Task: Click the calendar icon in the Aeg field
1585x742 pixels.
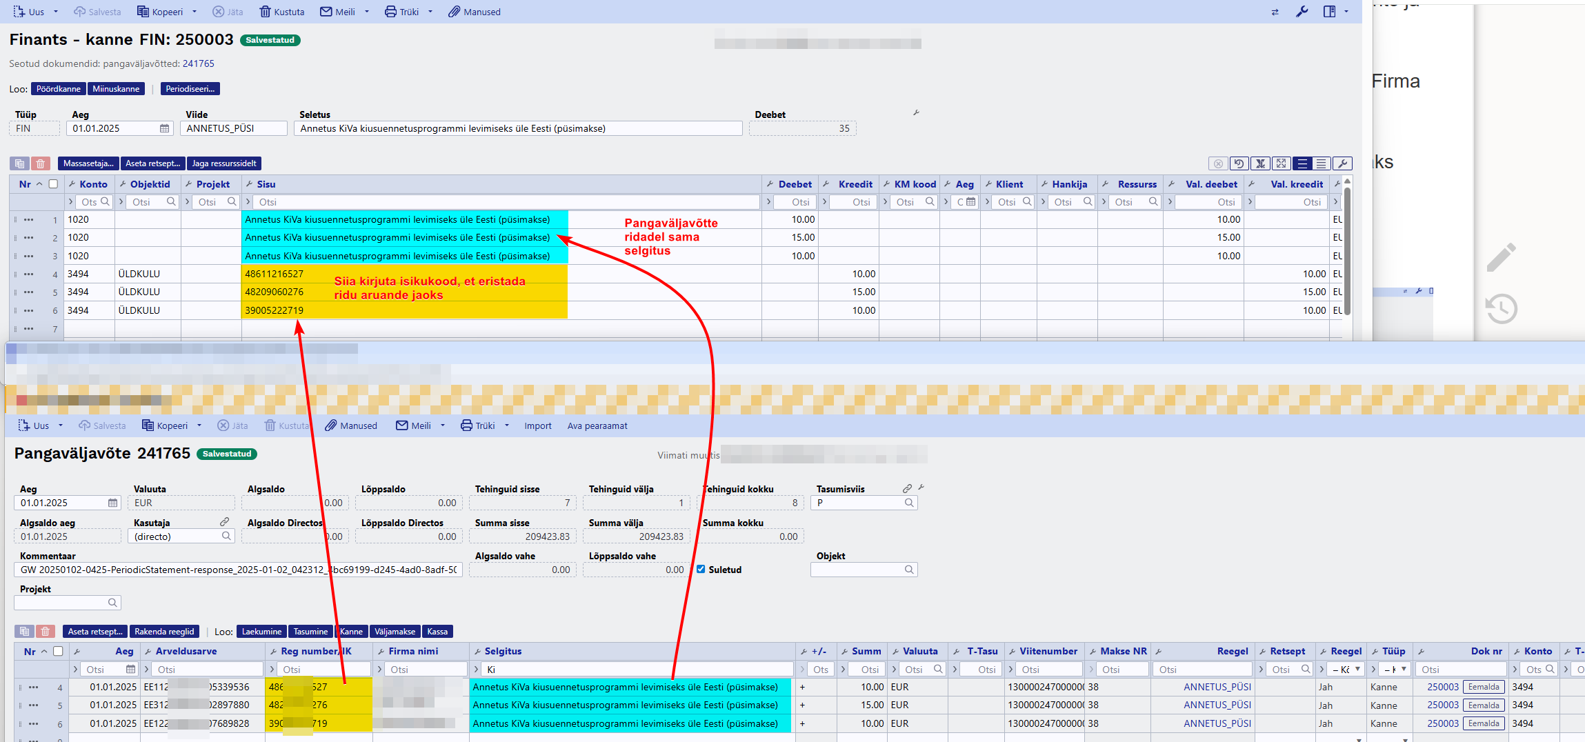Action: tap(164, 128)
